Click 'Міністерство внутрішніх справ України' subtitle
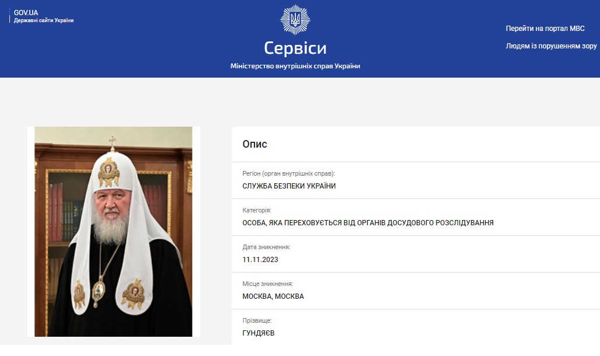Viewport: 600px width, 356px height. point(295,66)
